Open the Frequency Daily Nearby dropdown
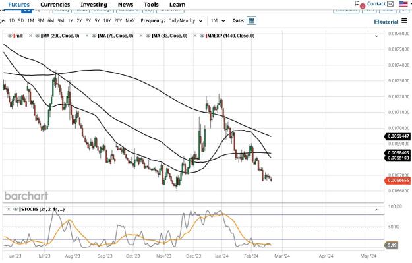This screenshot has width=412, height=263. pyautogui.click(x=185, y=20)
